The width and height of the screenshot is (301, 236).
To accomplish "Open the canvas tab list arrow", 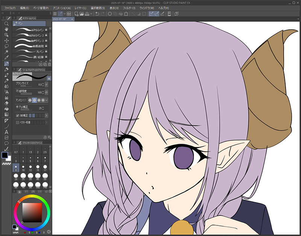I will [x=298, y=19].
